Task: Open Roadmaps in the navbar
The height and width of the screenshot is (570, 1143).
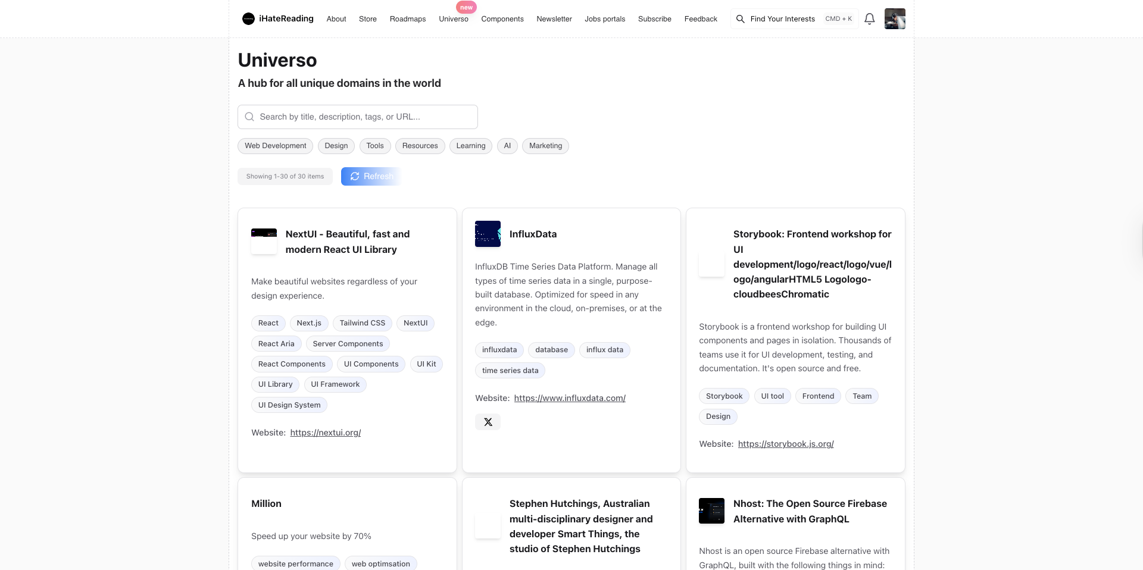Action: point(408,19)
